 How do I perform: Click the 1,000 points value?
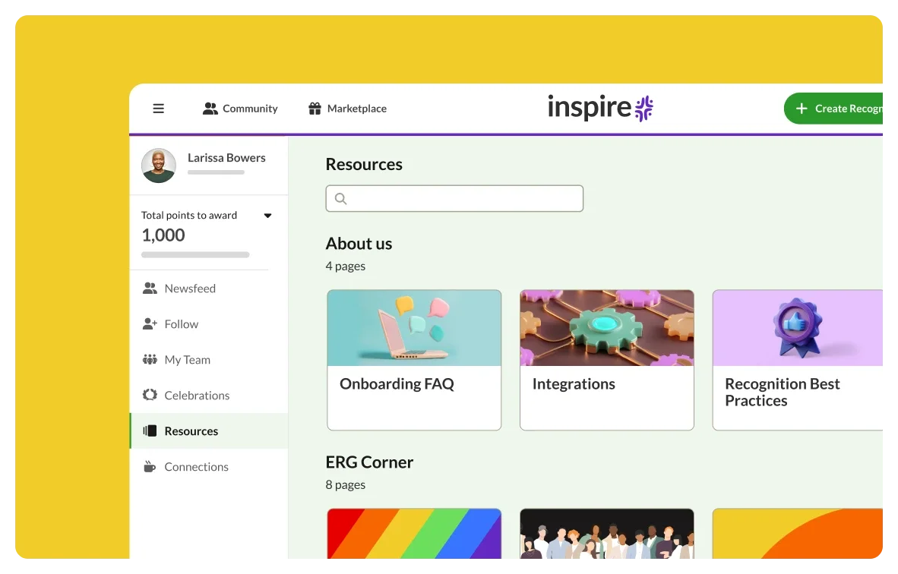point(163,235)
